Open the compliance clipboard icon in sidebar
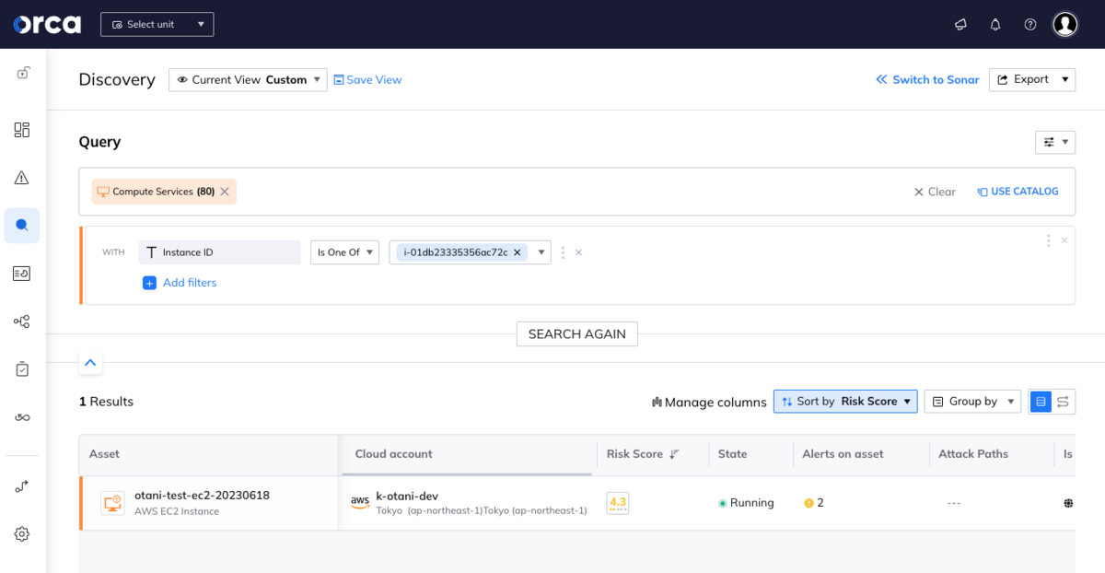The image size is (1105, 573). (22, 369)
